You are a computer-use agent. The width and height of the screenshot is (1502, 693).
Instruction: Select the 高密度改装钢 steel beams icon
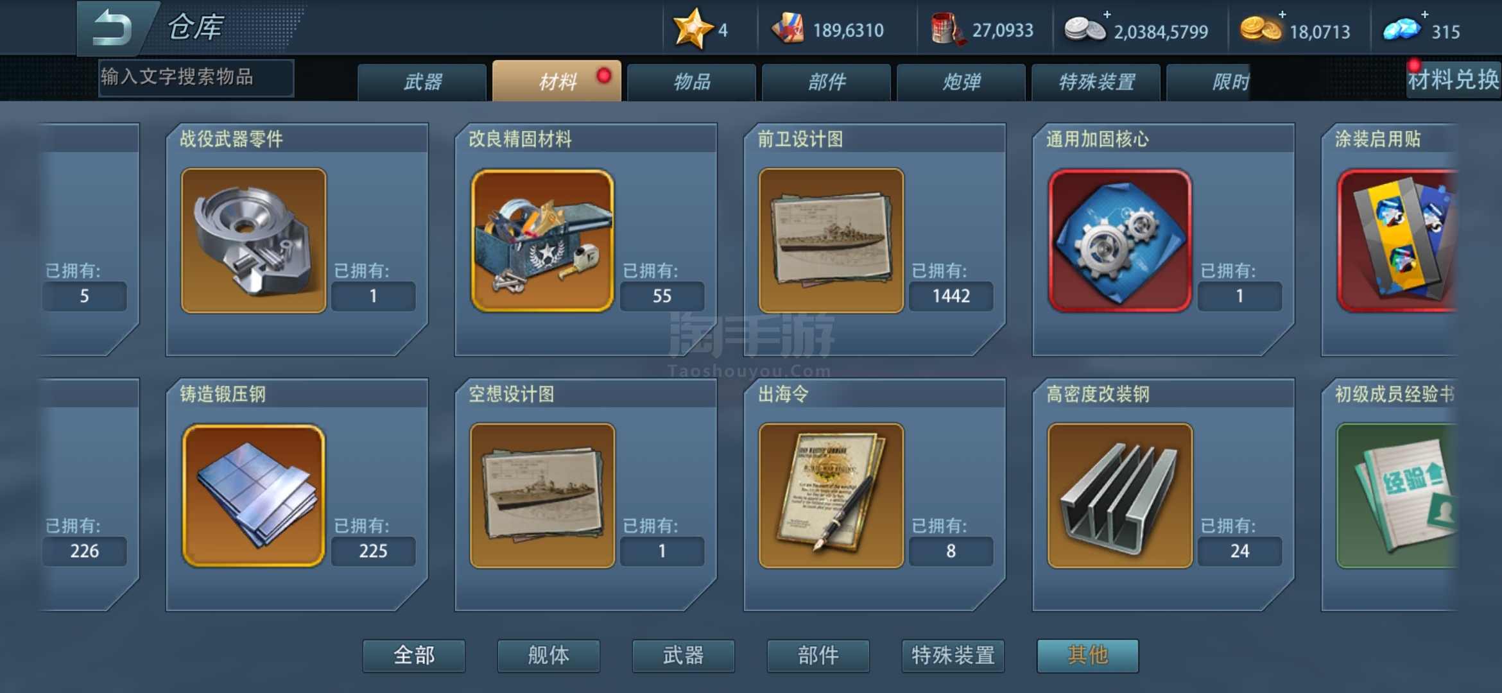[1120, 495]
